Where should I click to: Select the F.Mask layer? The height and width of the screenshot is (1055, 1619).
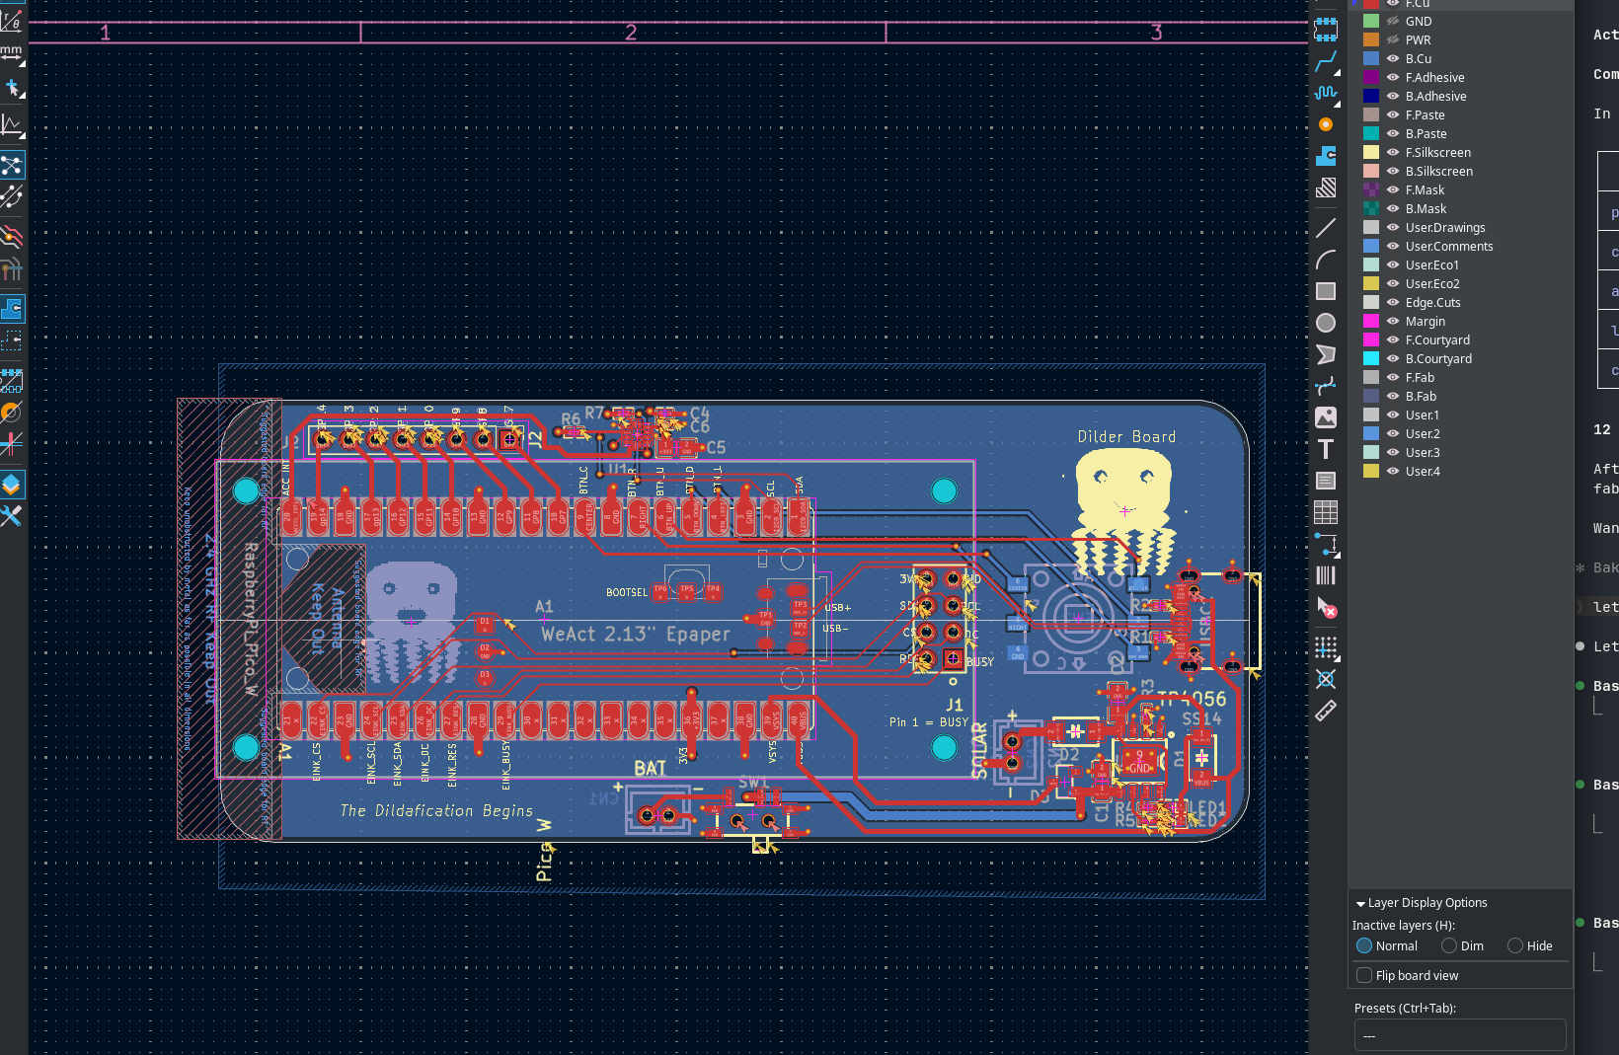click(x=1425, y=189)
